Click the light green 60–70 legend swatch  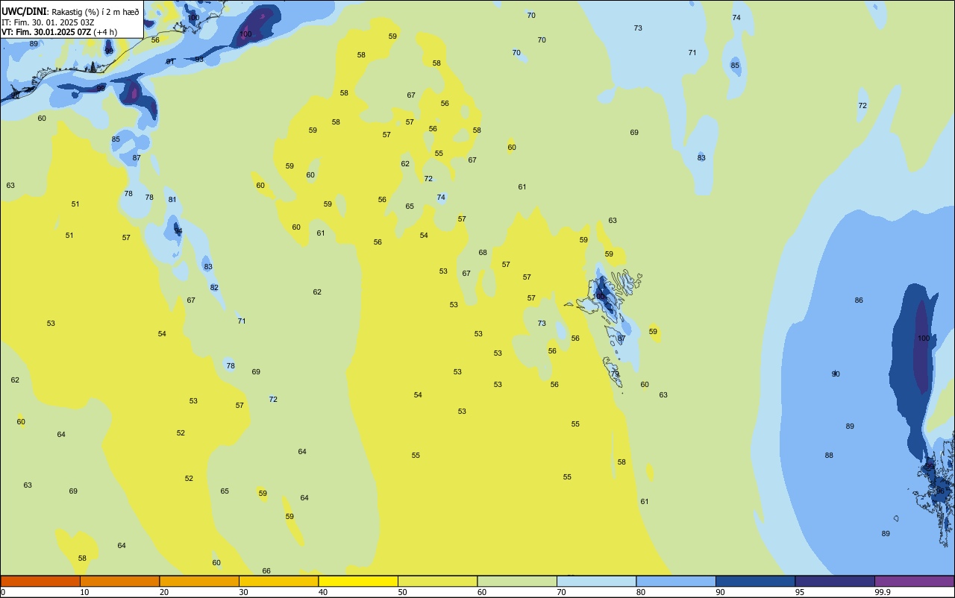pos(517,581)
